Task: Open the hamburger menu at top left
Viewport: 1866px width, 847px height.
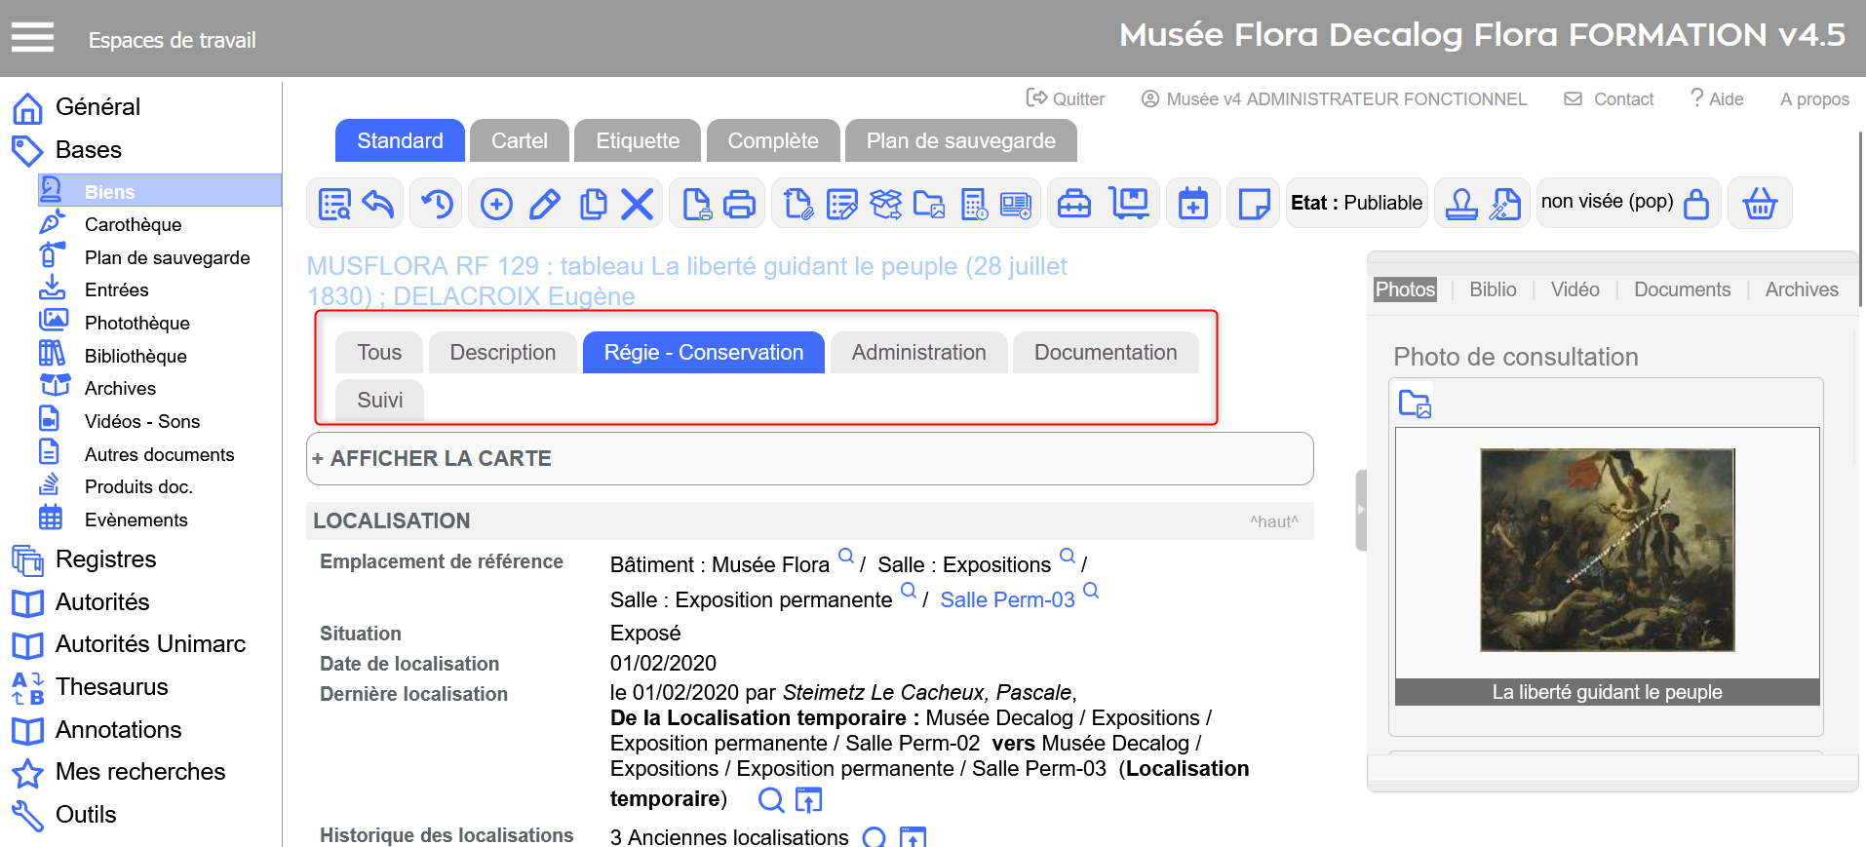Action: [32, 38]
